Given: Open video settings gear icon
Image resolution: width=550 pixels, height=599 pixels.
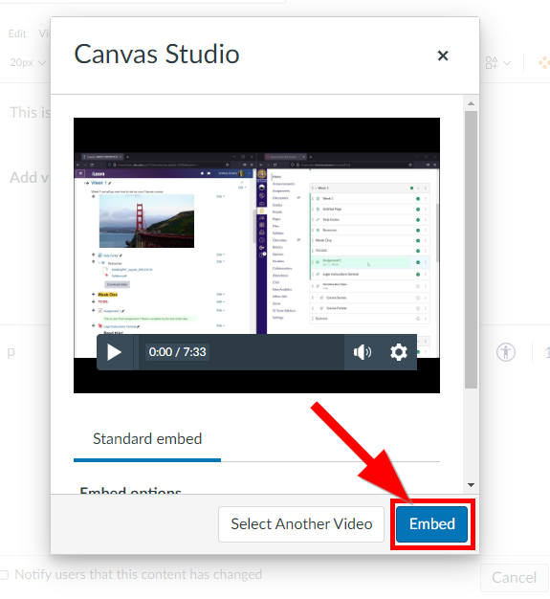Looking at the screenshot, I should tap(398, 352).
